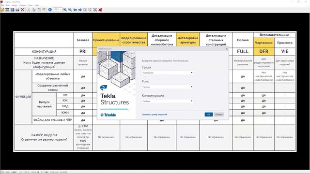This screenshot has width=310, height=174.
Task: Open the File menu
Action: [2, 5]
